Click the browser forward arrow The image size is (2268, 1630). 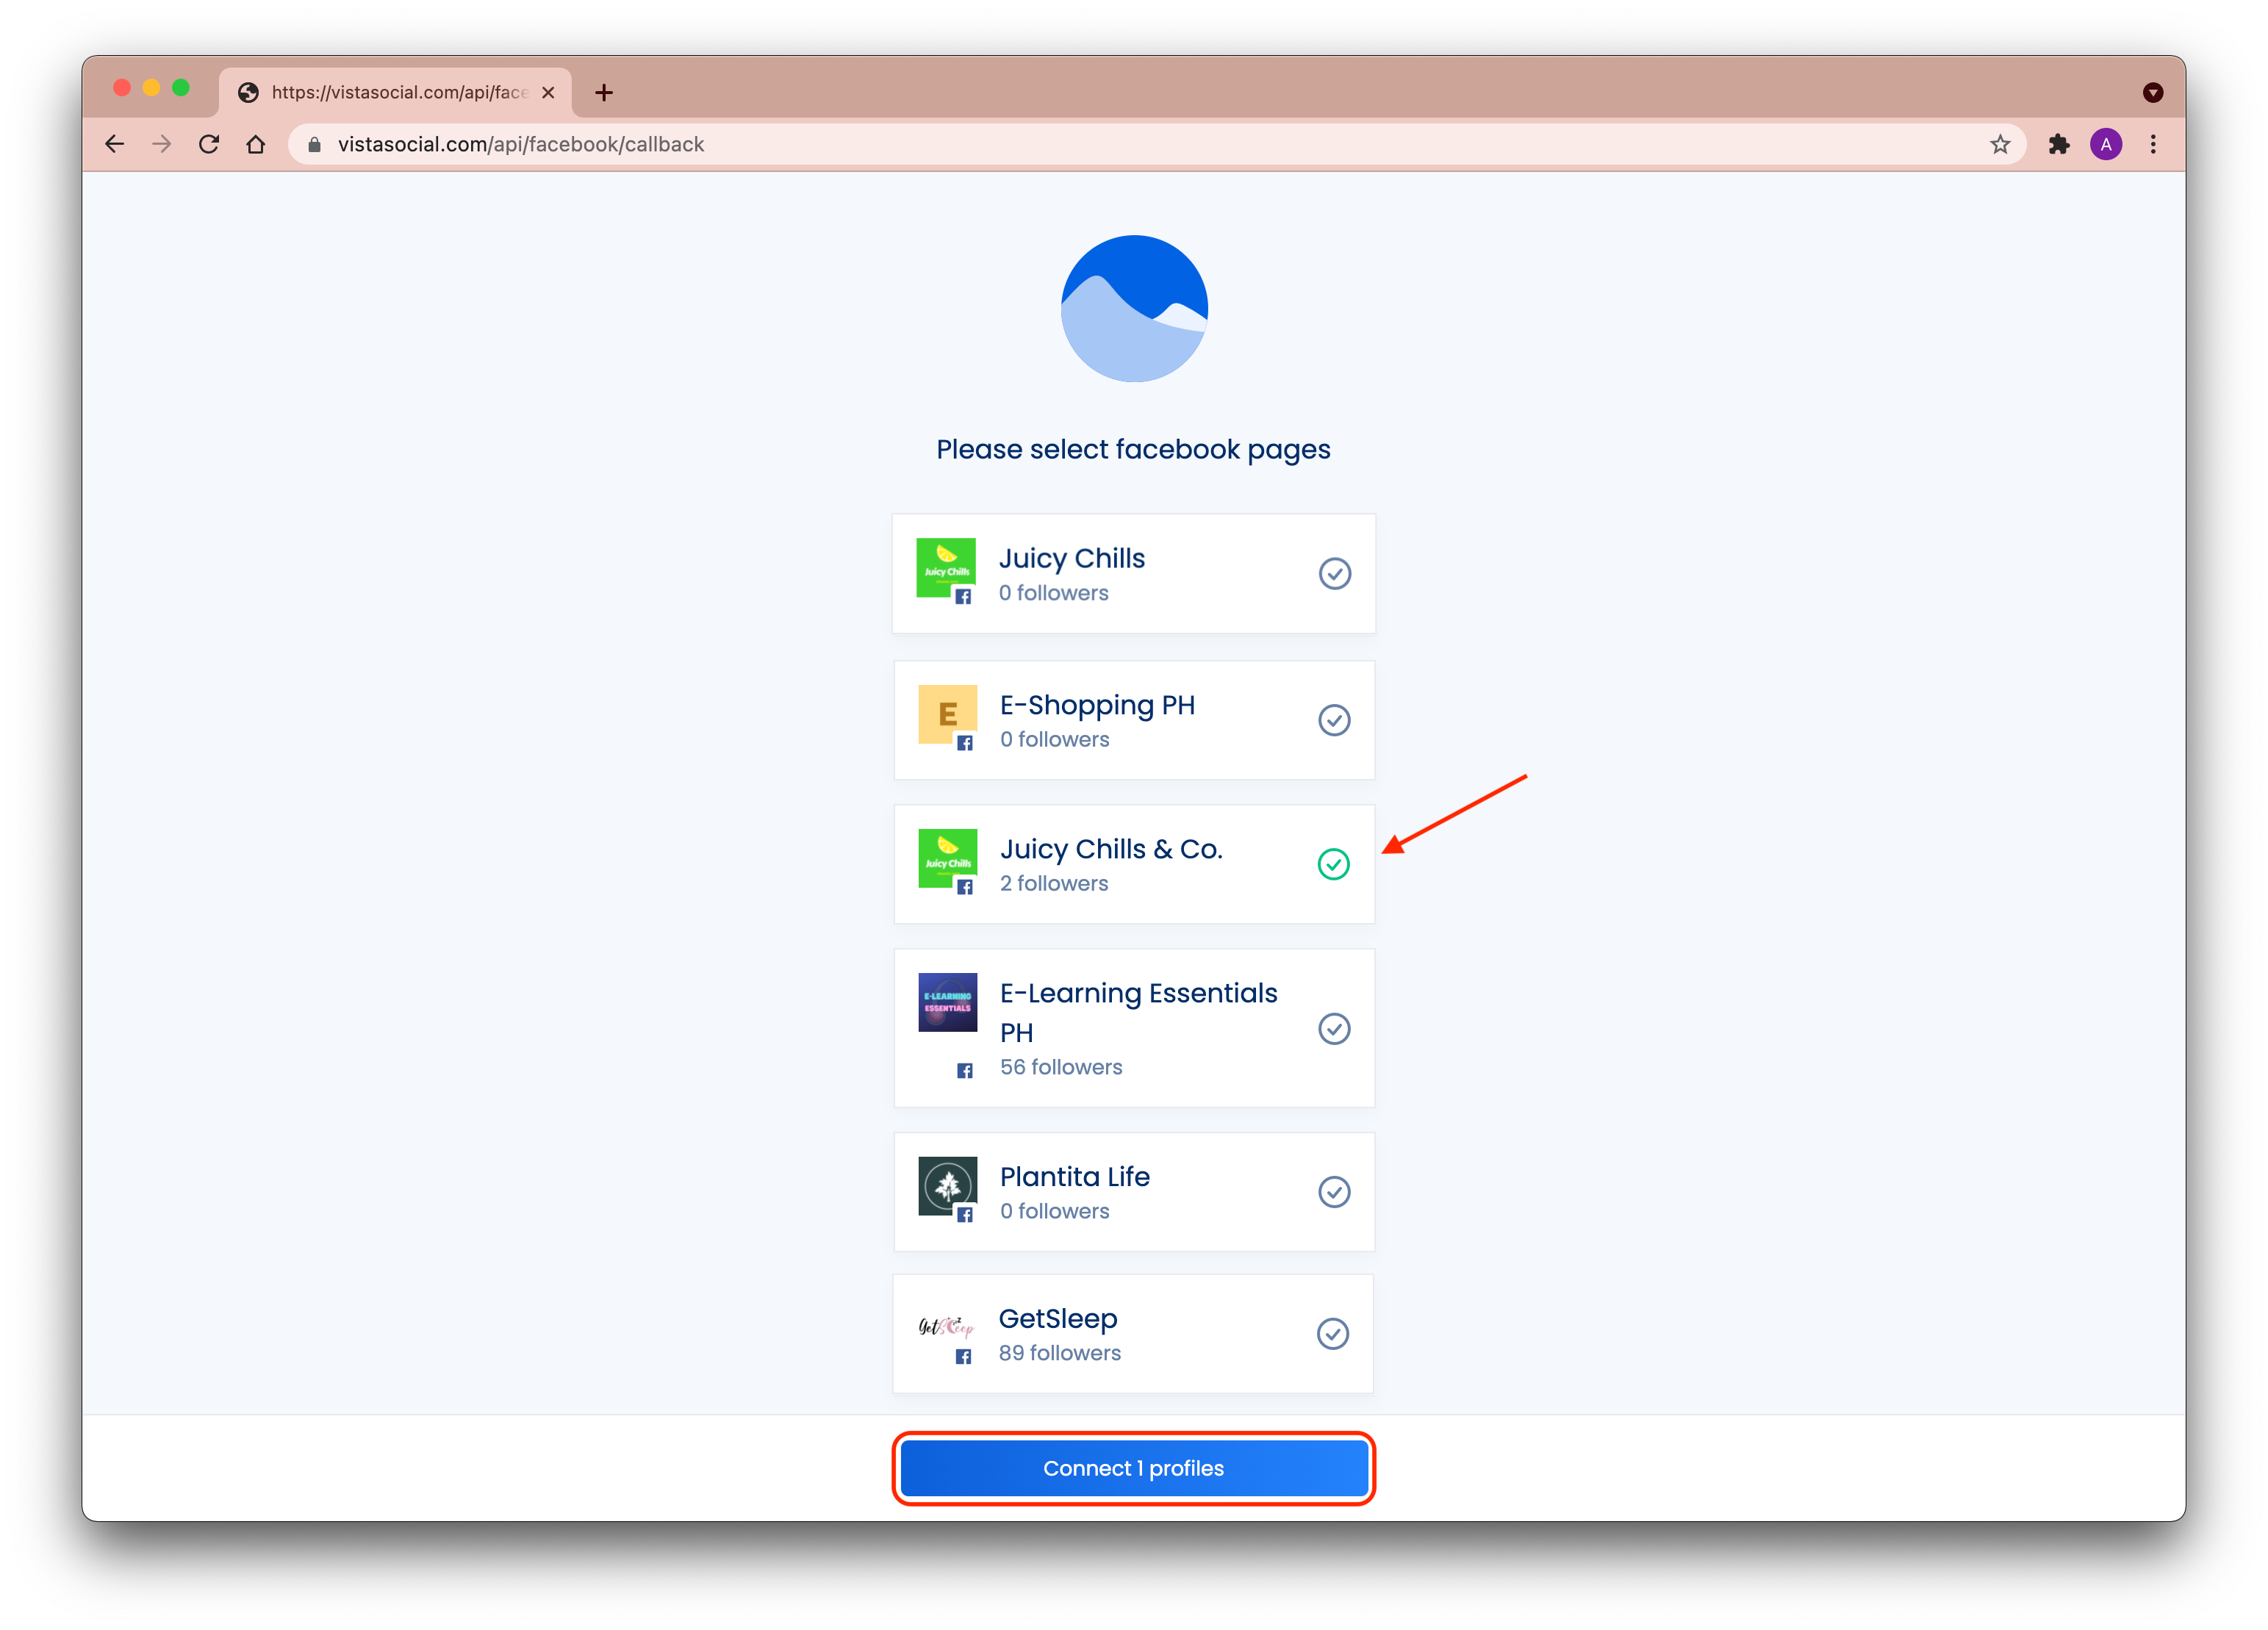tap(162, 144)
